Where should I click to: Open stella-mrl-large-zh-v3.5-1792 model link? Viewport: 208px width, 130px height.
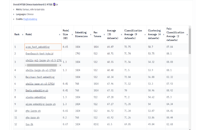click(43, 60)
